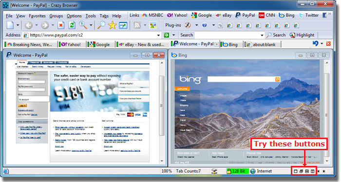The height and width of the screenshot is (182, 341).
Task: Go forward with the Forward arrow
Action: 45,25
